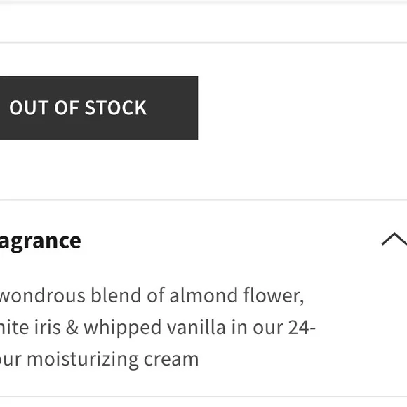Click the word "vanilla" in the description
This screenshot has width=407, height=407.
(x=196, y=327)
